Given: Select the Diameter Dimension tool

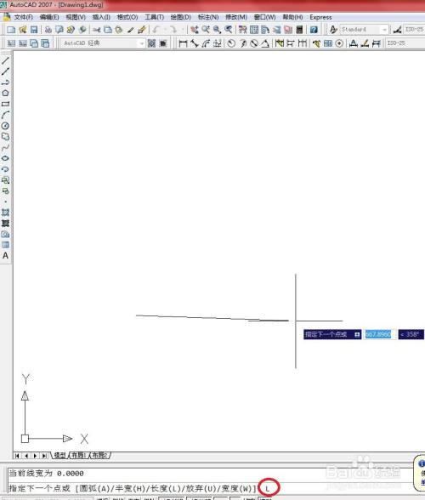Looking at the screenshot, I should pos(254,43).
